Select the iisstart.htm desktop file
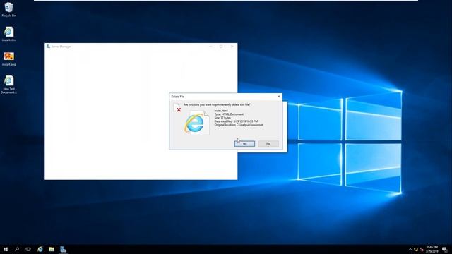The image size is (452, 254). 8,34
